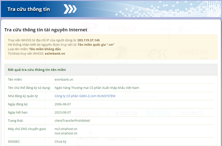This screenshot has height=146, width=222.
Task: Click the text 'Tên miền quốc gia ".vn"'
Action: 96,45
